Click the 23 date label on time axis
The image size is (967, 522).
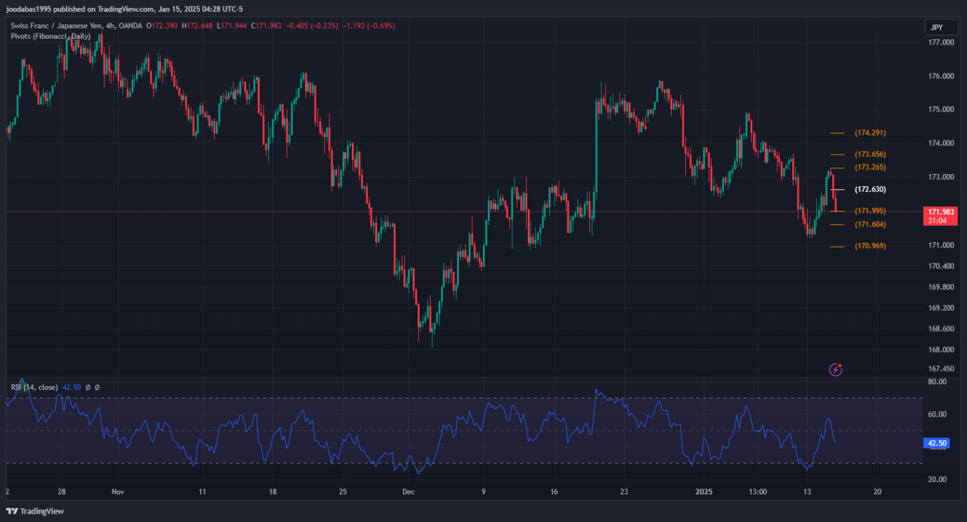tap(624, 492)
